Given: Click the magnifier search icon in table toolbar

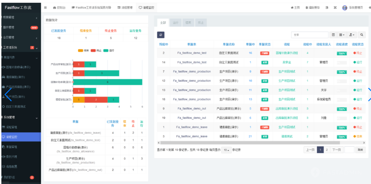Looking at the screenshot, I should point(361,35).
